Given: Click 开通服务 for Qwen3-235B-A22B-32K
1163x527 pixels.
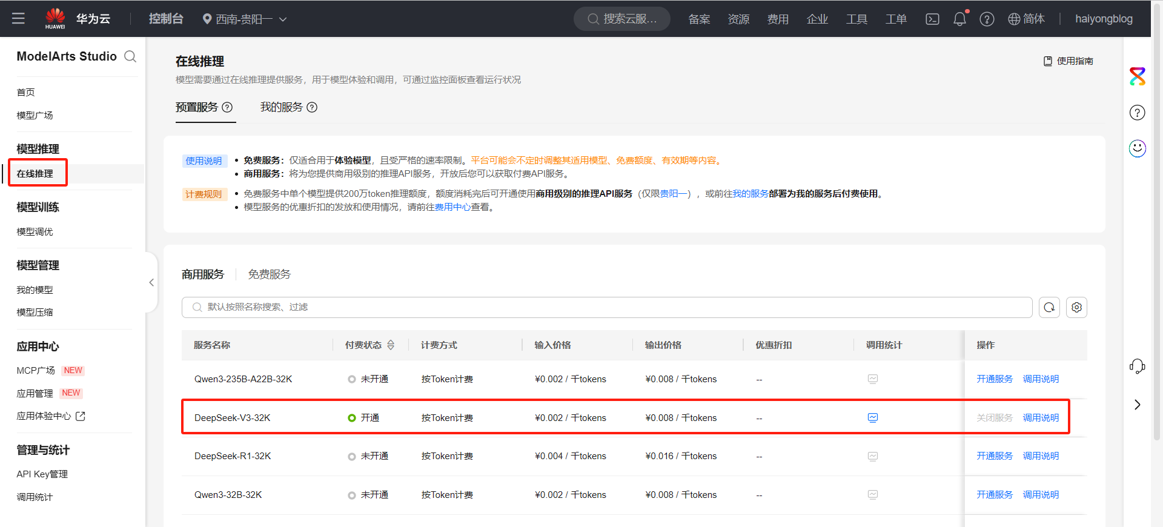Looking at the screenshot, I should (x=994, y=379).
